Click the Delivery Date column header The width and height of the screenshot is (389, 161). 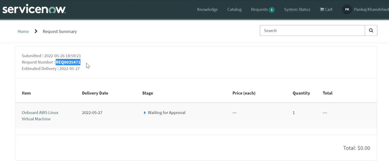pyautogui.click(x=95, y=93)
